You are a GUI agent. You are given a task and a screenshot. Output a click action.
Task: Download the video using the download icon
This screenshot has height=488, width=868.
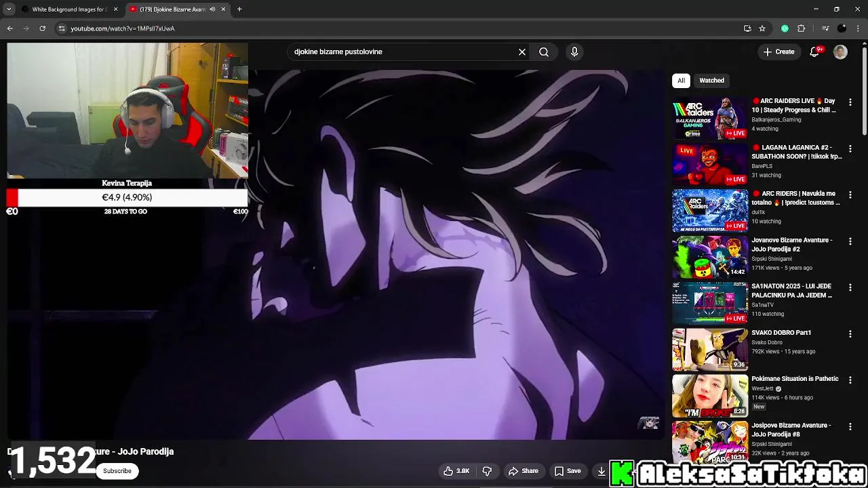pyautogui.click(x=601, y=471)
